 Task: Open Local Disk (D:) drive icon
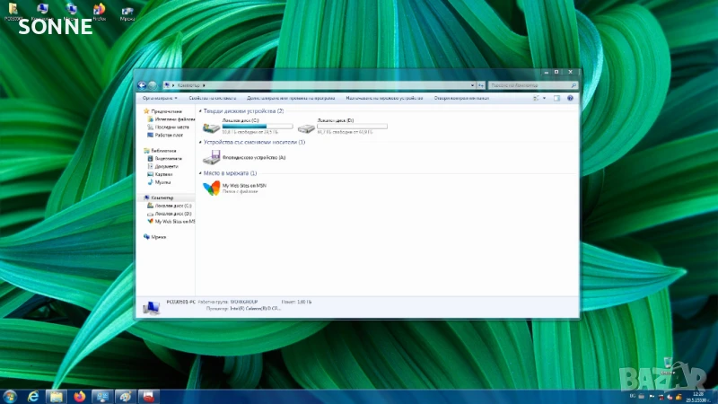tap(307, 127)
